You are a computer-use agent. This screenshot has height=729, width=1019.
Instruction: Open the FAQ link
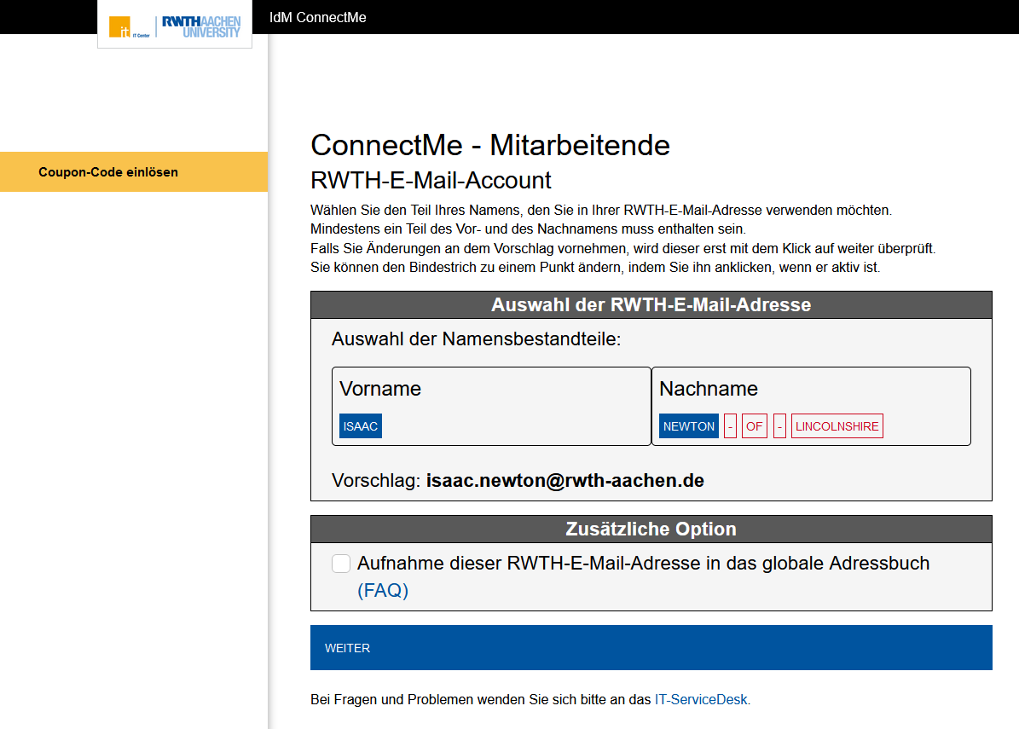383,590
